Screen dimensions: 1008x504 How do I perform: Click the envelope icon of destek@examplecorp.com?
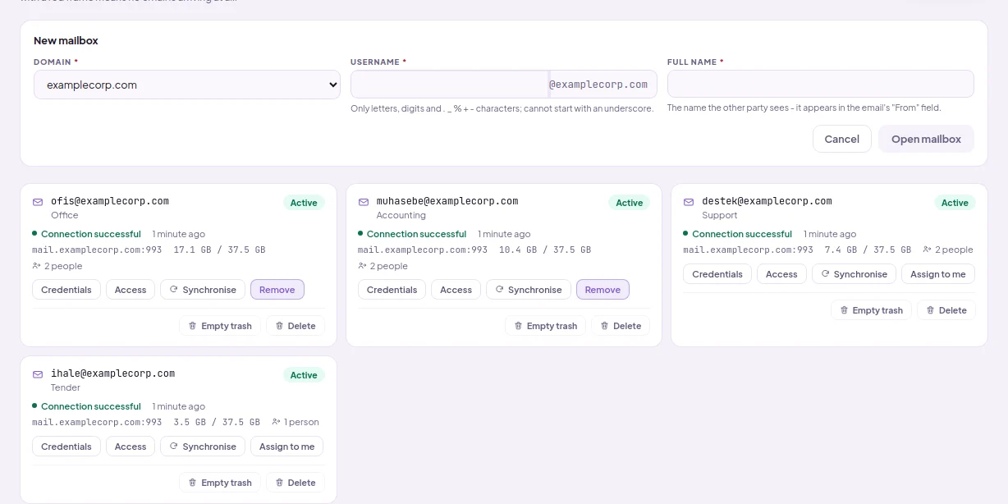pos(689,201)
